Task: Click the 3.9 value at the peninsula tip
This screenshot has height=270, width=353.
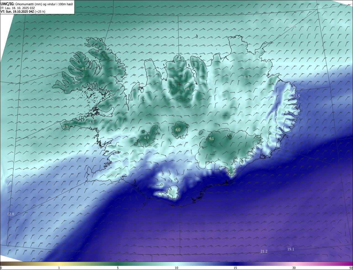Action: tap(65, 127)
